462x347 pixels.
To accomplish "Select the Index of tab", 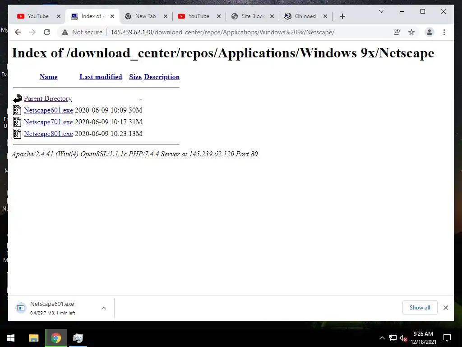I will coord(92,16).
